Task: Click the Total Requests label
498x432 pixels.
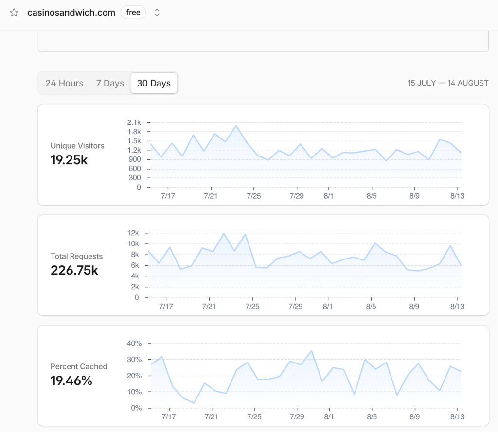Action: (x=76, y=256)
